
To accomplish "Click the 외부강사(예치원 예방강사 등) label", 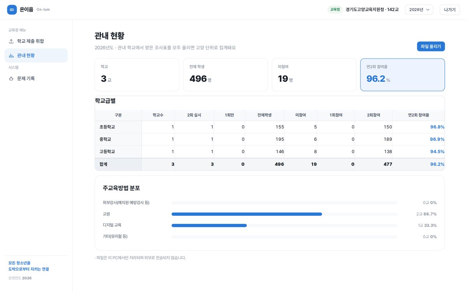I will (x=126, y=203).
